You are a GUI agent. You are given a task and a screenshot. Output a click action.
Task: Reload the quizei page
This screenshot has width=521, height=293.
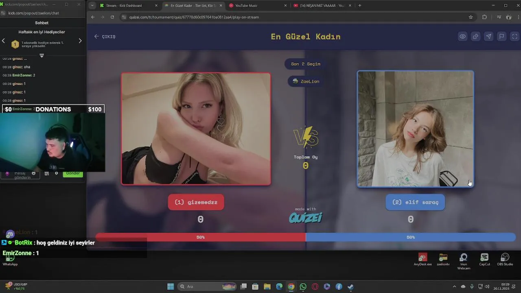[x=112, y=17]
